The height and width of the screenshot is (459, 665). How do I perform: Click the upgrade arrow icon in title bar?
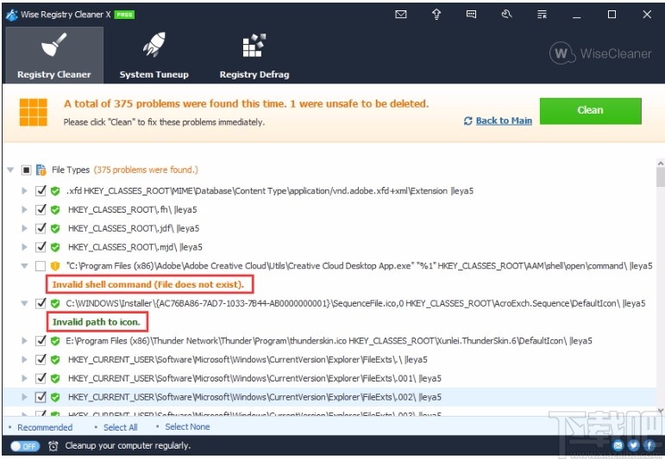(436, 15)
